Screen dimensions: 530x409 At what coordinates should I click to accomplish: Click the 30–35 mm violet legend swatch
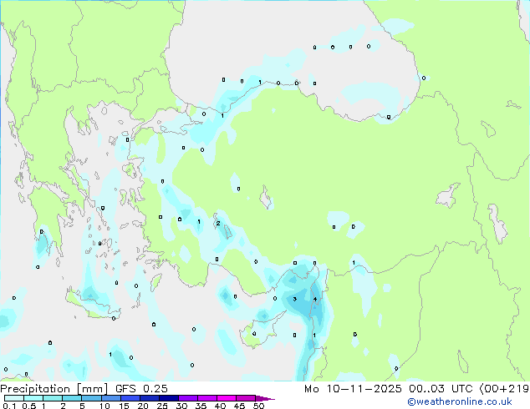click(x=188, y=398)
